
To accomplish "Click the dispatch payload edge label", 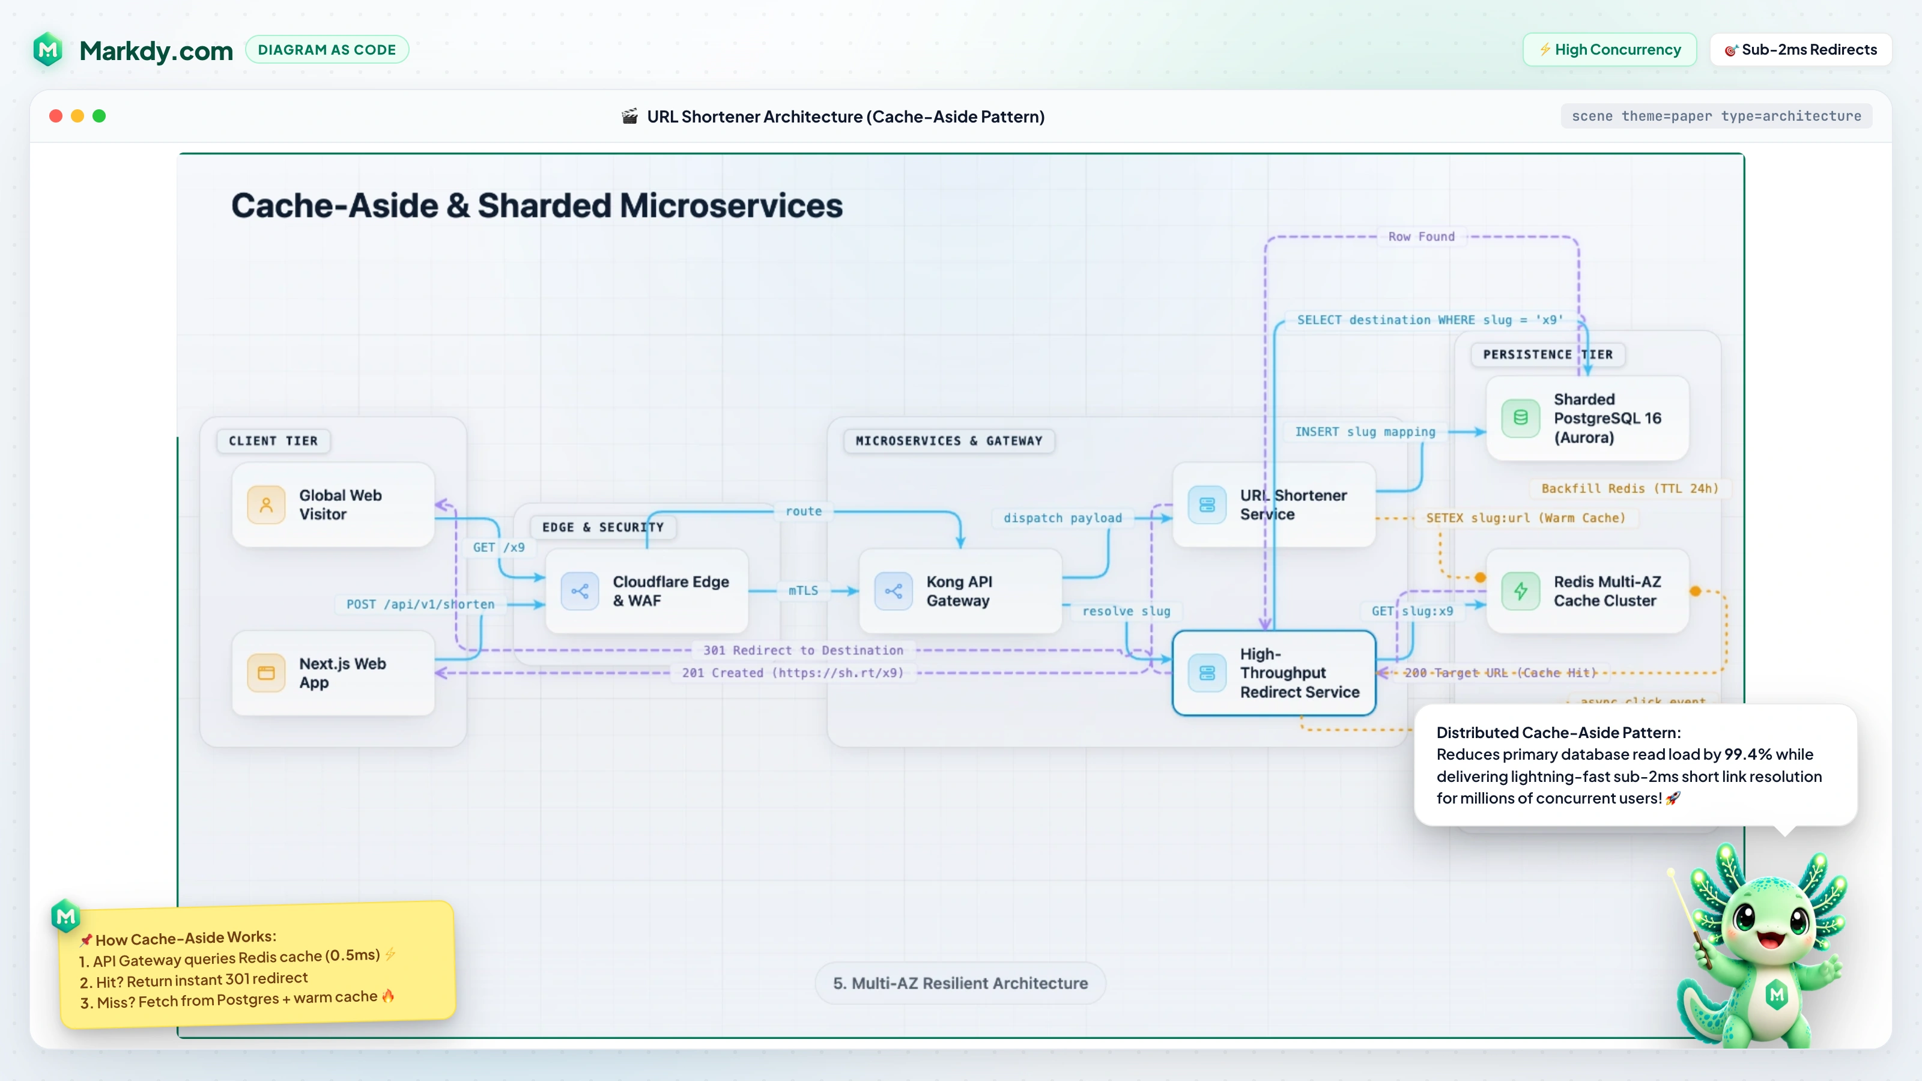I will tap(1063, 518).
